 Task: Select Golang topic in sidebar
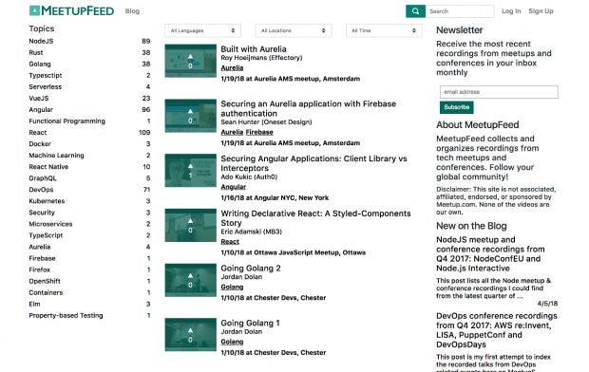(x=40, y=65)
